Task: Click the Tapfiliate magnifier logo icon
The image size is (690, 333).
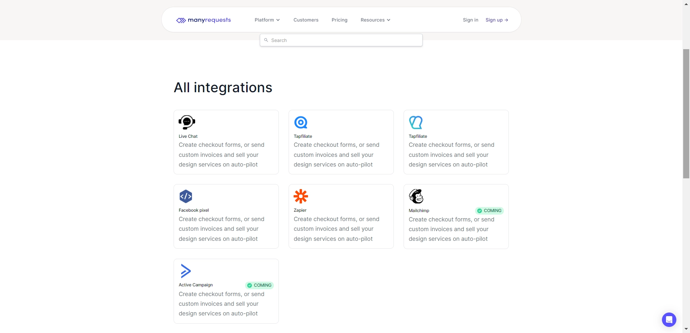Action: 301,122
